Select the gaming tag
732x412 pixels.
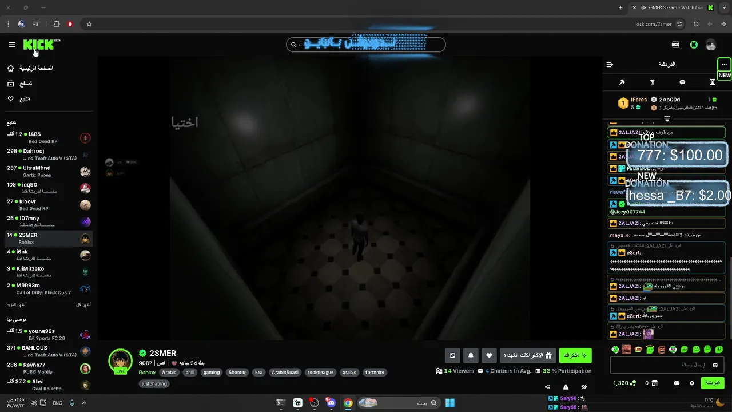click(x=212, y=373)
